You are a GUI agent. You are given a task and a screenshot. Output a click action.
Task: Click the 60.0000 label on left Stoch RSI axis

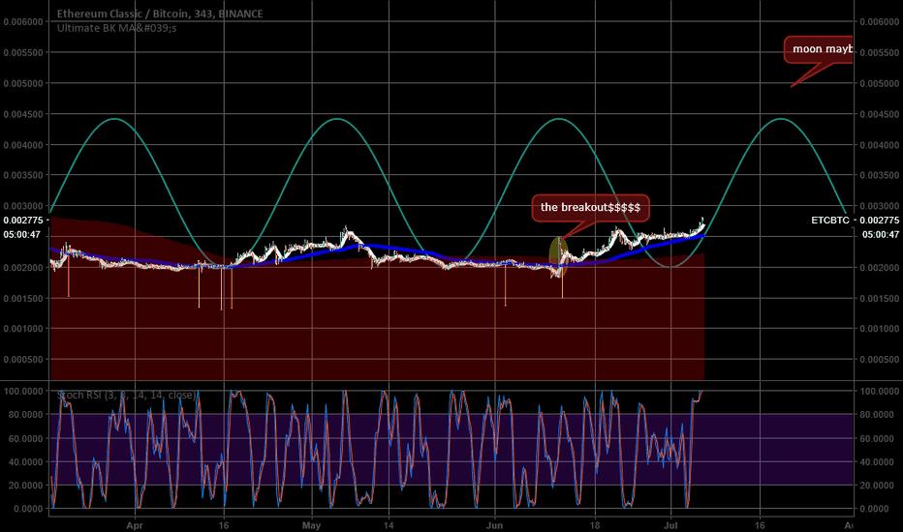tap(26, 439)
